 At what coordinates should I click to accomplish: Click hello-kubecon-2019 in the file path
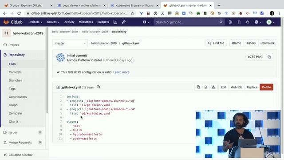(104, 43)
